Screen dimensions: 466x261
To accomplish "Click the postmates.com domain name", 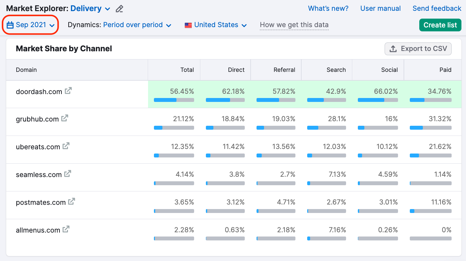I will pos(41,202).
